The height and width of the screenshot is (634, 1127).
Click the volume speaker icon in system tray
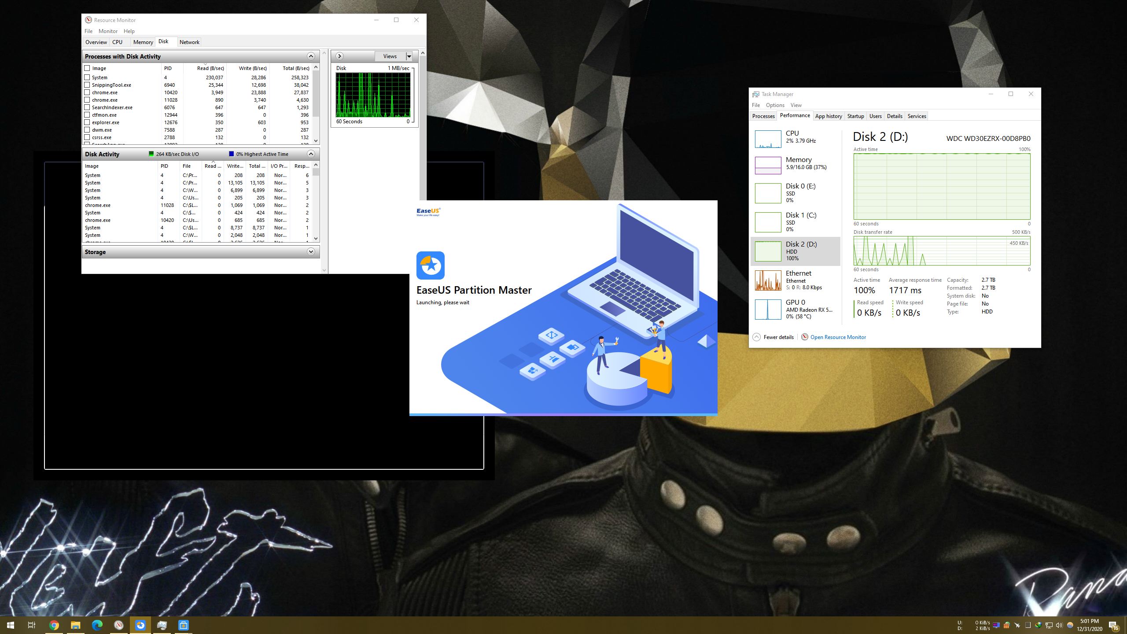tap(1059, 625)
